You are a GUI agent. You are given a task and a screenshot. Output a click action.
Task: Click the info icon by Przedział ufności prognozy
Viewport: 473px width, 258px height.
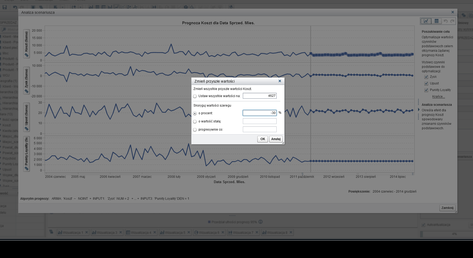tap(261, 222)
